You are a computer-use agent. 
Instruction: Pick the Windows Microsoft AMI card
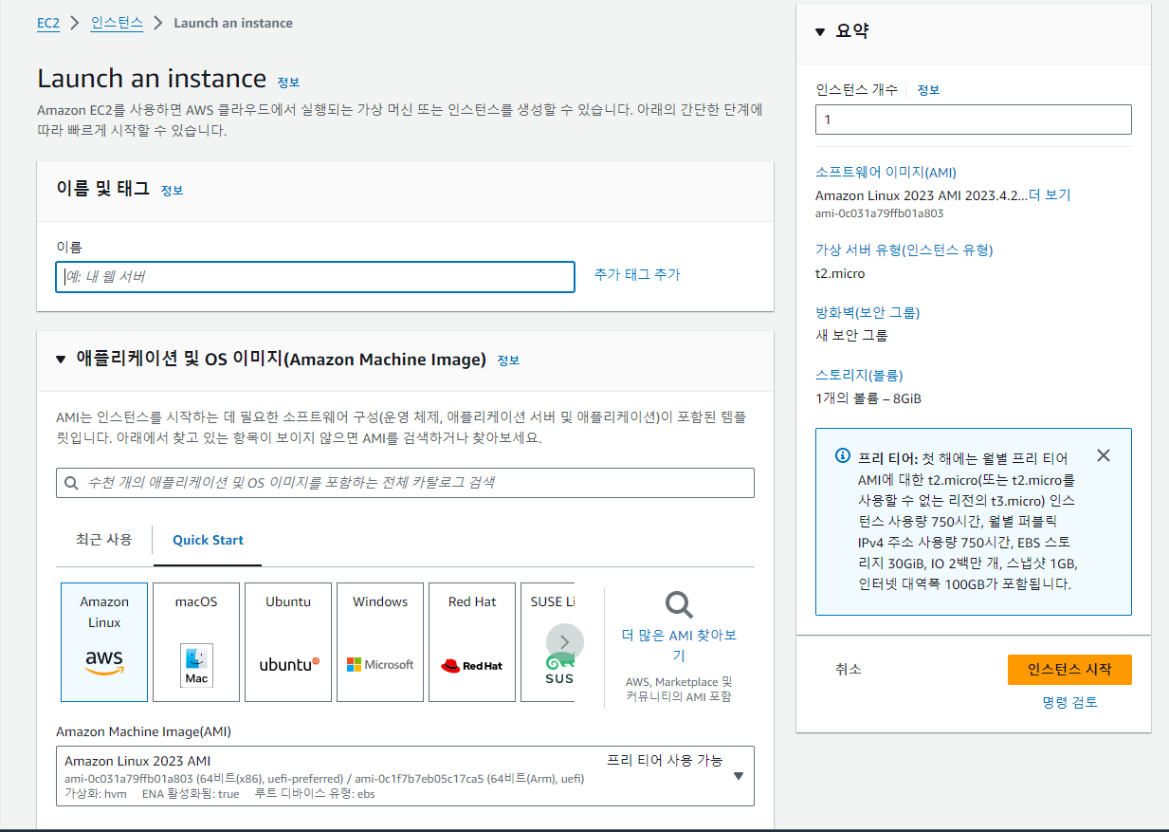coord(380,642)
